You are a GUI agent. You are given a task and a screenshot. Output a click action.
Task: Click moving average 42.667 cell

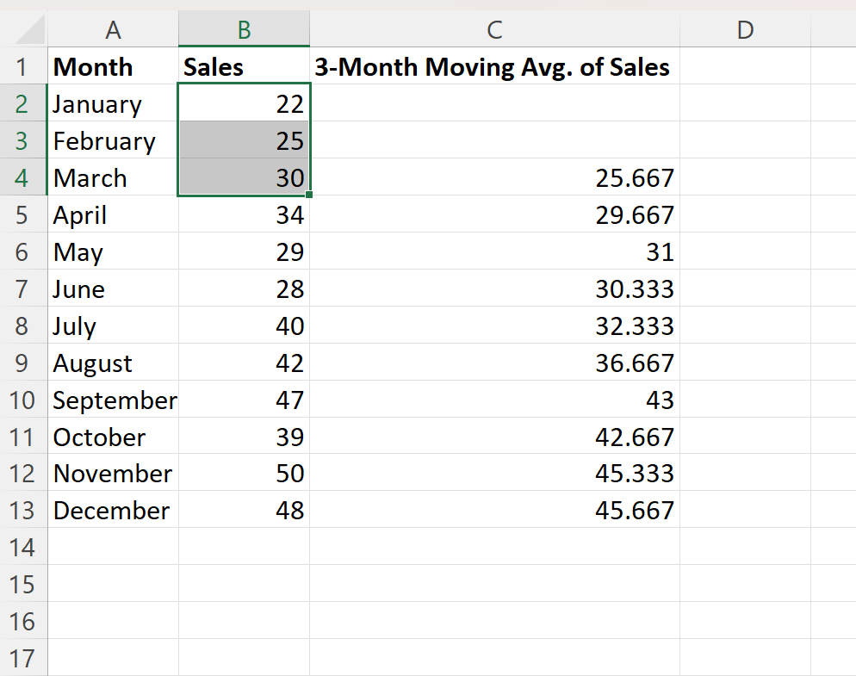(494, 437)
